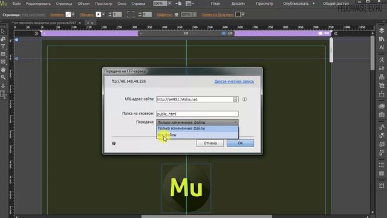Select the Crop tool
The height and width of the screenshot is (218, 387).
[3, 39]
